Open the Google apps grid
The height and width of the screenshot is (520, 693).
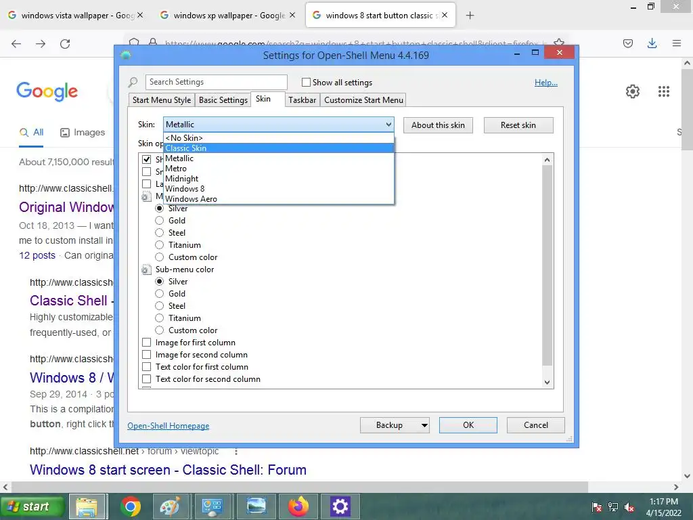click(x=663, y=91)
